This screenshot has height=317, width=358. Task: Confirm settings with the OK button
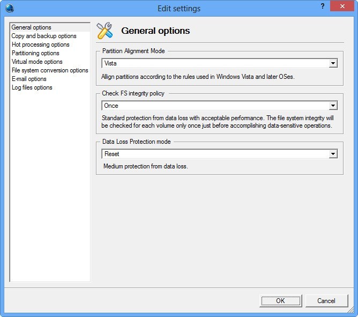[x=281, y=301]
